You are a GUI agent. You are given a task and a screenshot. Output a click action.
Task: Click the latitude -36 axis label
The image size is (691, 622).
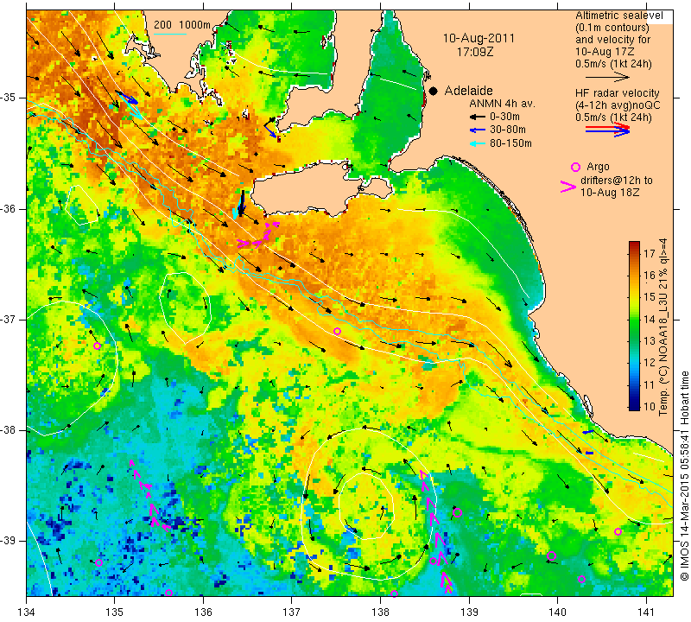click(x=10, y=209)
